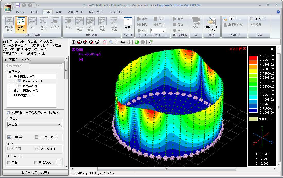
Task: Click レポートリストに追加 button
Action: pyautogui.click(x=36, y=173)
